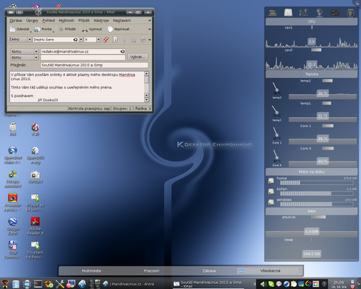Click the Odeslat send mail icon
Screen dimensions: 361x289
point(12,29)
